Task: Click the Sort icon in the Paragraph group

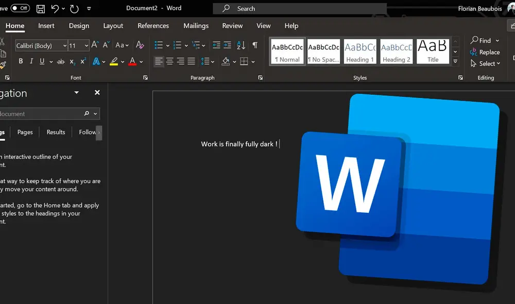Action: coord(241,45)
